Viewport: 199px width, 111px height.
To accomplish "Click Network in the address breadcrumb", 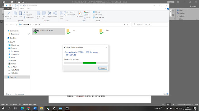I will click(26, 24).
